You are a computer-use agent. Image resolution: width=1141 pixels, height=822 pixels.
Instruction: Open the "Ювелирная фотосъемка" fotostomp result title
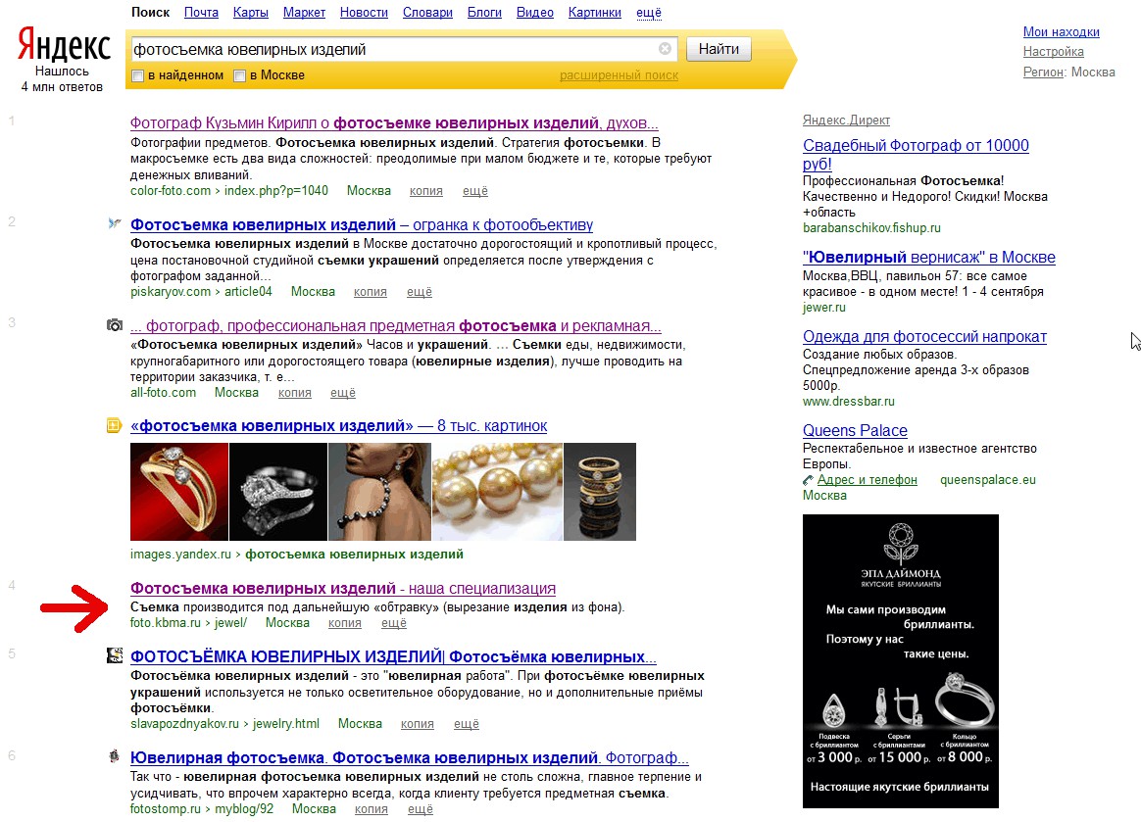[x=409, y=758]
